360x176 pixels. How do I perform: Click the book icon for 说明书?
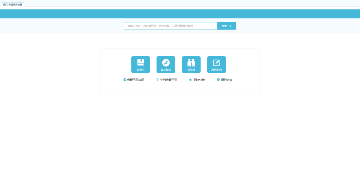tap(141, 62)
